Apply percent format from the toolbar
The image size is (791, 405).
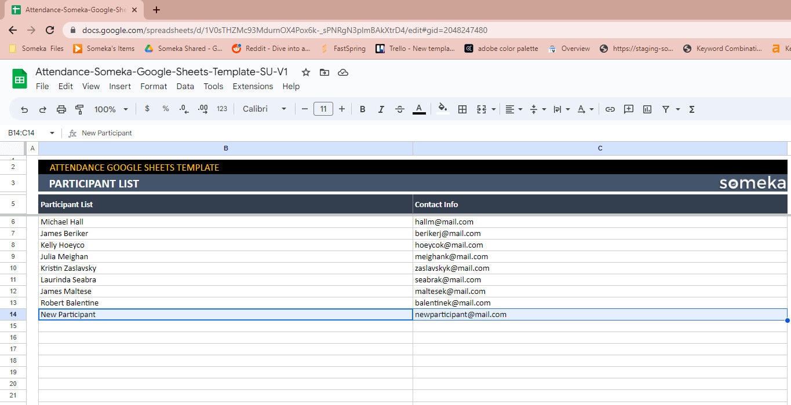click(x=165, y=109)
